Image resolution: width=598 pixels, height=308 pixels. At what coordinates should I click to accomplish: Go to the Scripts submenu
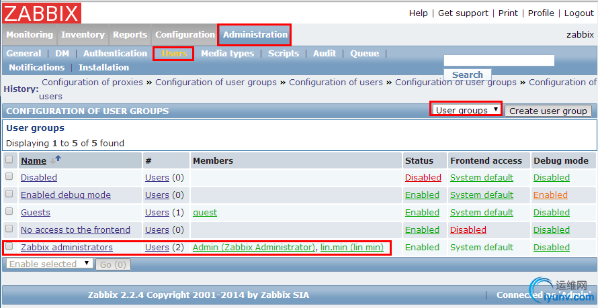coord(284,53)
